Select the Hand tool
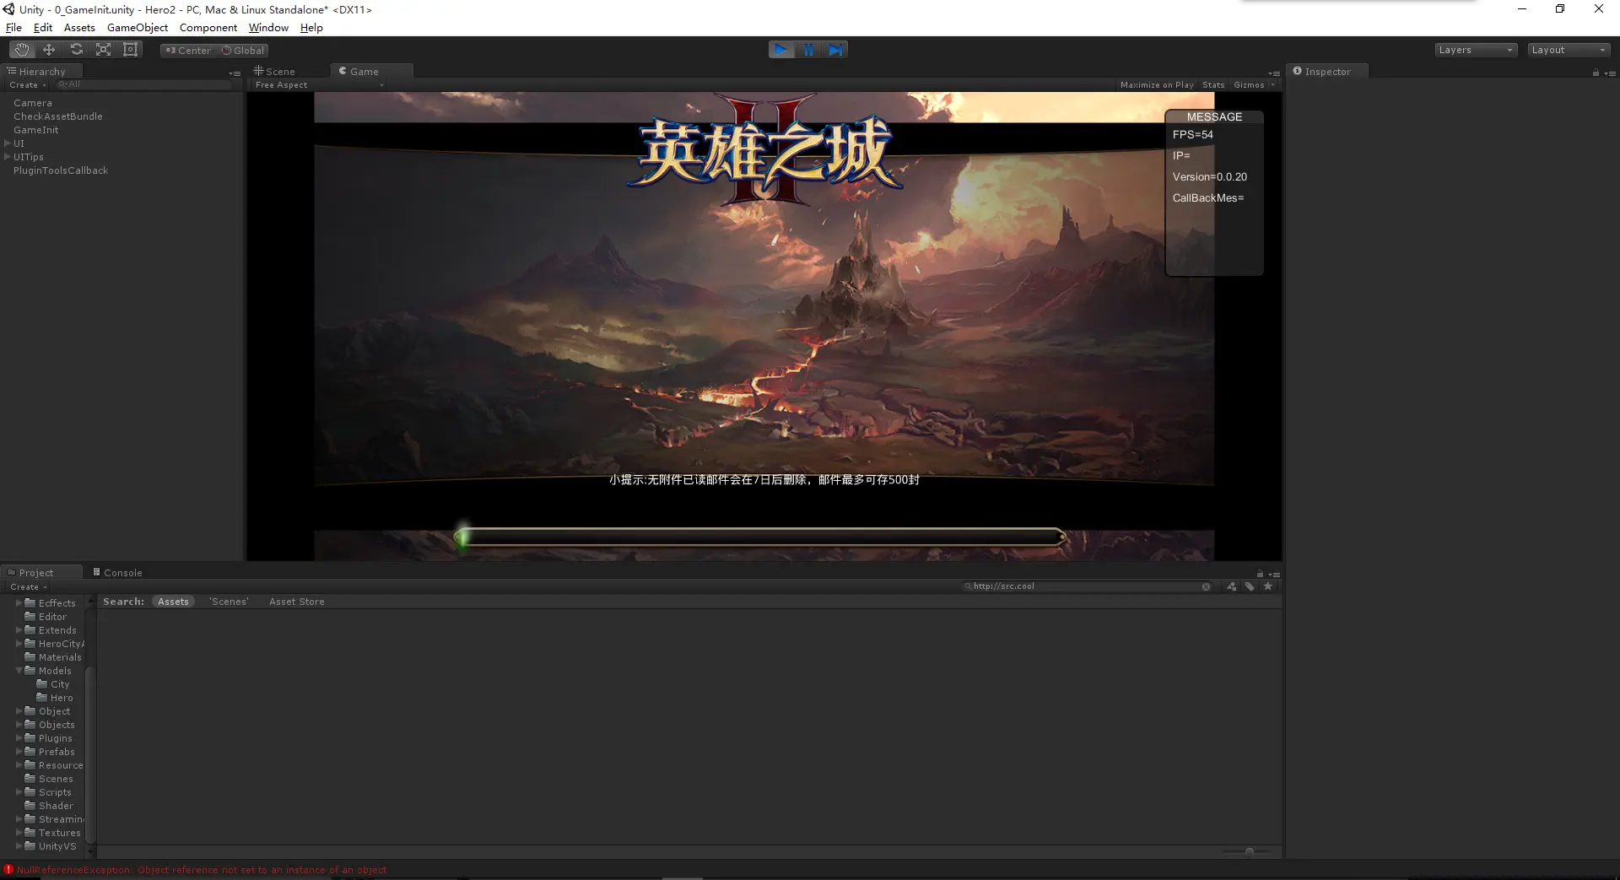This screenshot has width=1620, height=880. coord(22,50)
